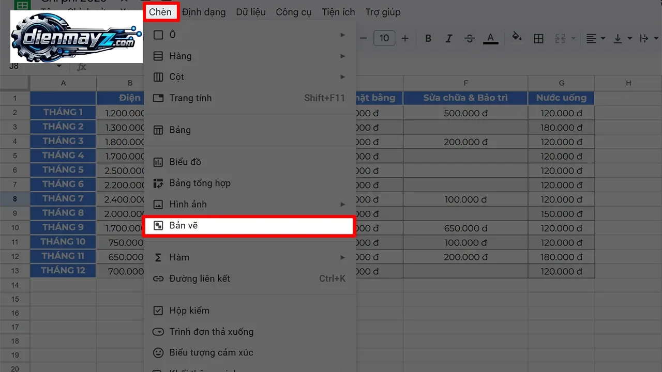Insert a chart via Biểu đồ
Image resolution: width=662 pixels, height=372 pixels.
coord(249,162)
